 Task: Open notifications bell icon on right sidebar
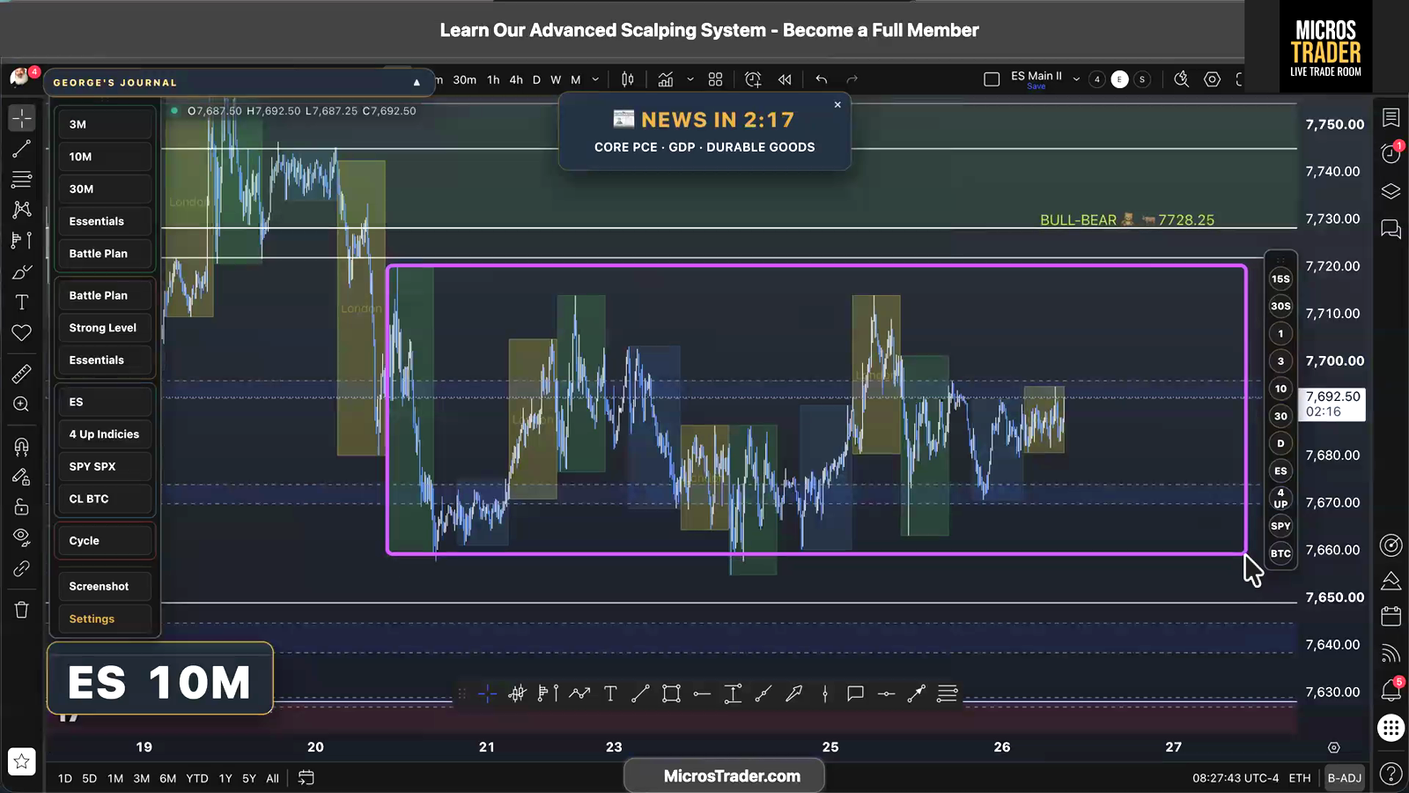click(x=1391, y=690)
